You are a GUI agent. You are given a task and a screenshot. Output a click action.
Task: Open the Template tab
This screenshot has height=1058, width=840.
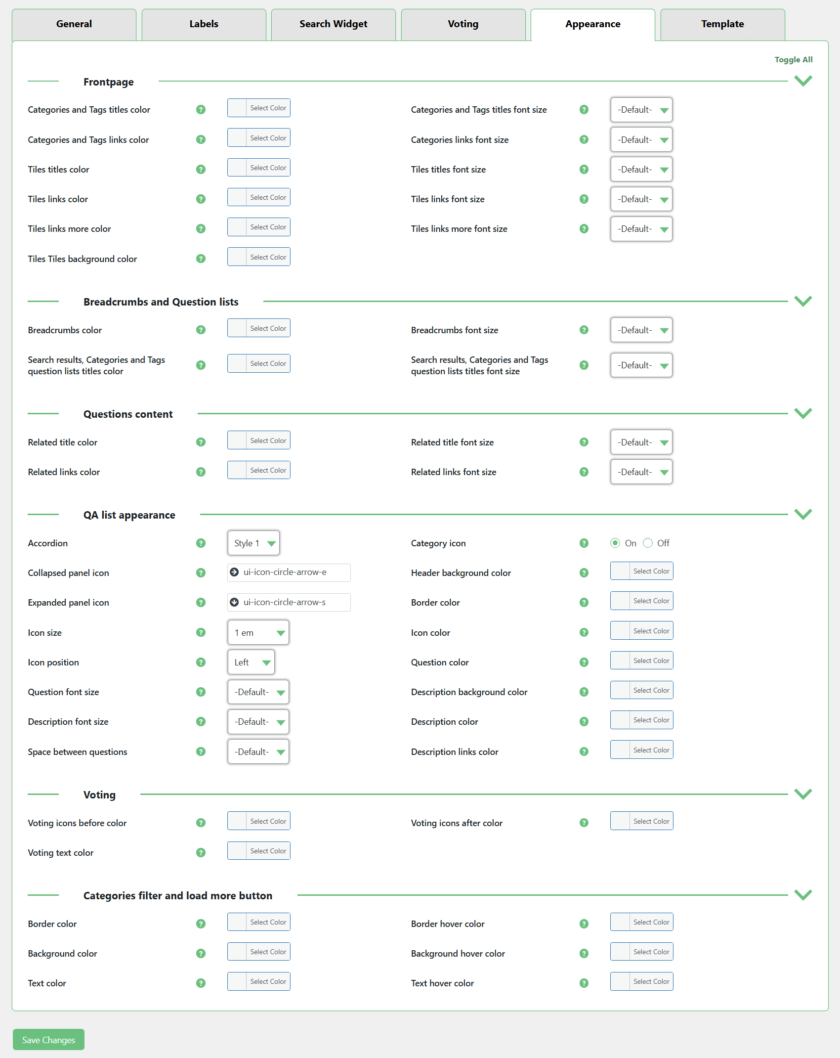[x=722, y=24]
